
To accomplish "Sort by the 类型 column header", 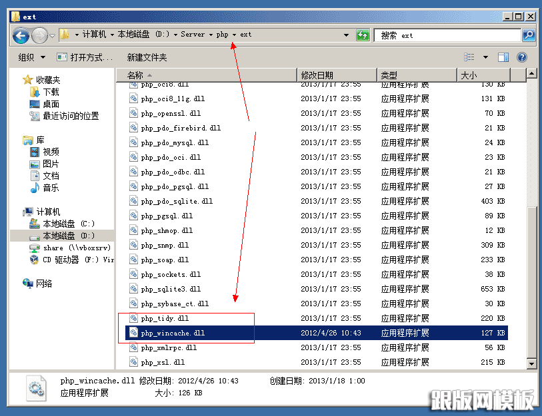I will (x=417, y=75).
